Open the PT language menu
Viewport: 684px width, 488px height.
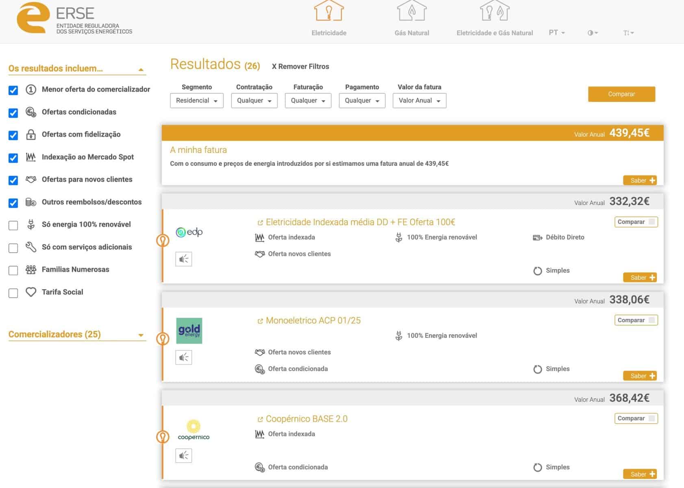pyautogui.click(x=557, y=33)
